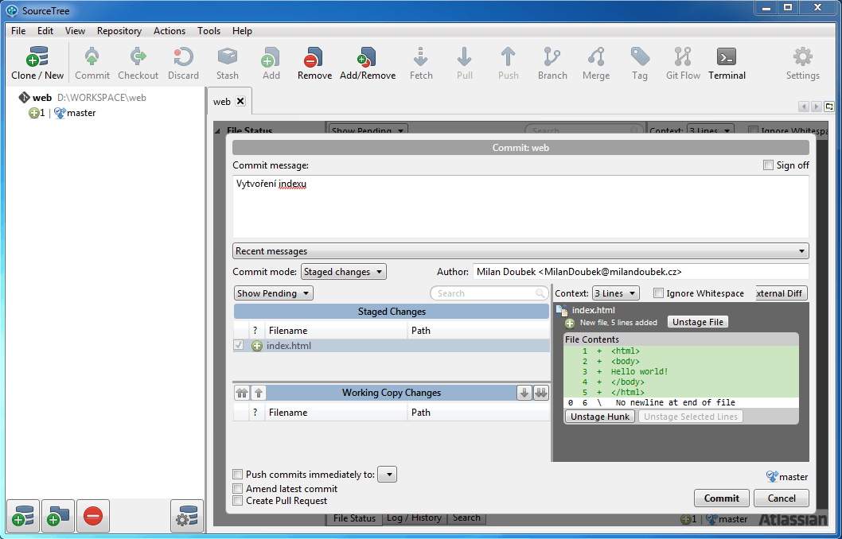Image resolution: width=842 pixels, height=539 pixels.
Task: Click the Commit button in the dialog
Action: click(722, 498)
